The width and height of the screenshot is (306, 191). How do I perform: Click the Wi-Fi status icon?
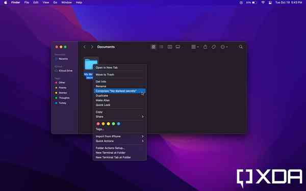(x=263, y=3)
